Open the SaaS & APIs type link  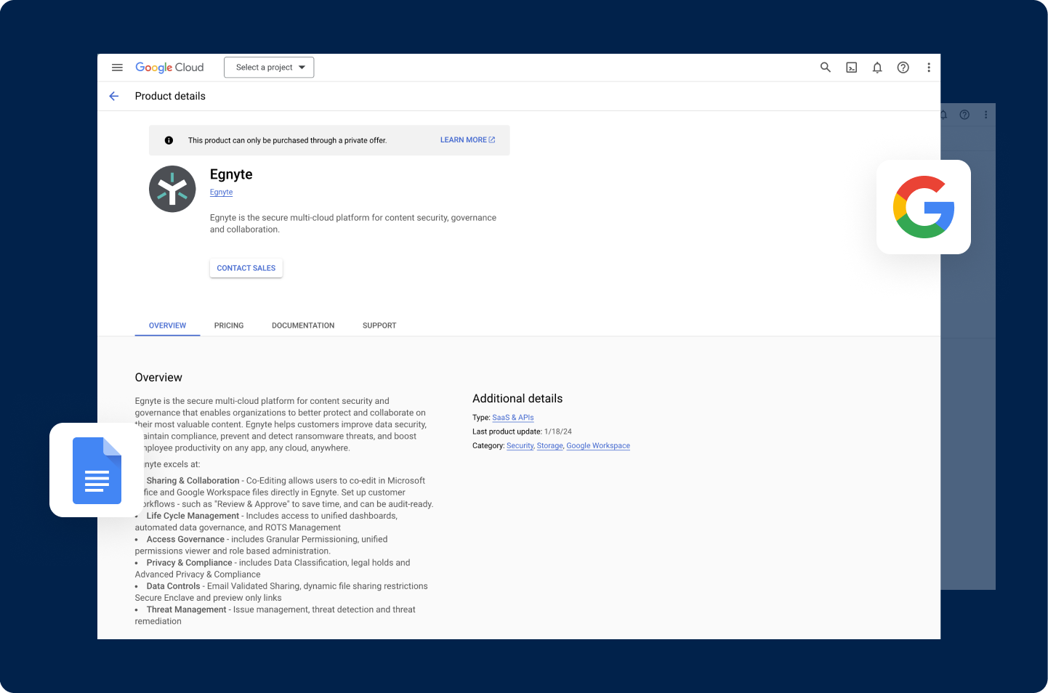coord(513,418)
